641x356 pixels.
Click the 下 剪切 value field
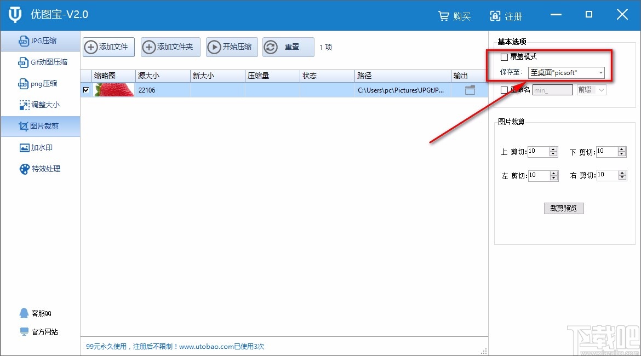point(607,152)
